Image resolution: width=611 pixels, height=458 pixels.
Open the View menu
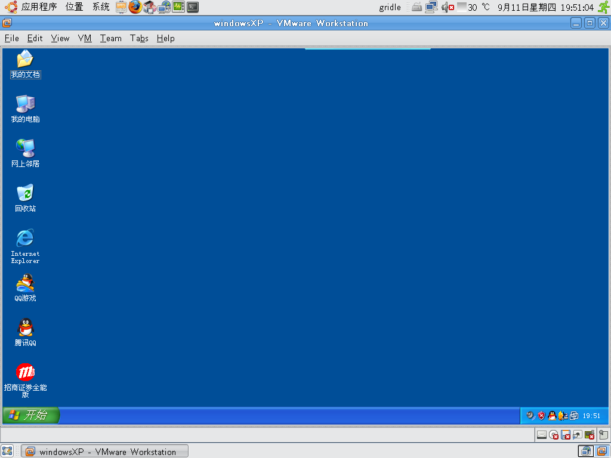coord(60,38)
